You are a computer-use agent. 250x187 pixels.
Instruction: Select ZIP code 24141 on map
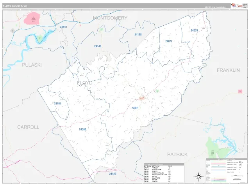(x=63, y=27)
